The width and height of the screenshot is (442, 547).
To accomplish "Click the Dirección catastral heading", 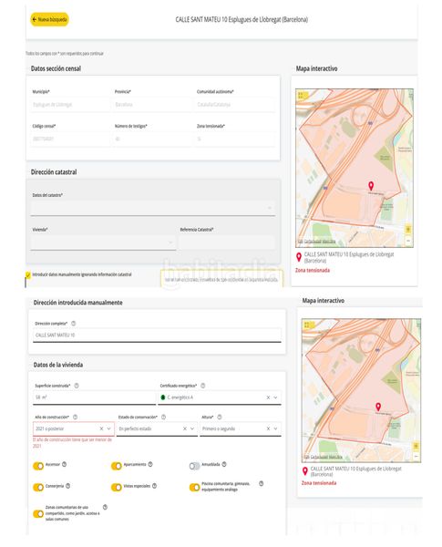I will (x=54, y=172).
